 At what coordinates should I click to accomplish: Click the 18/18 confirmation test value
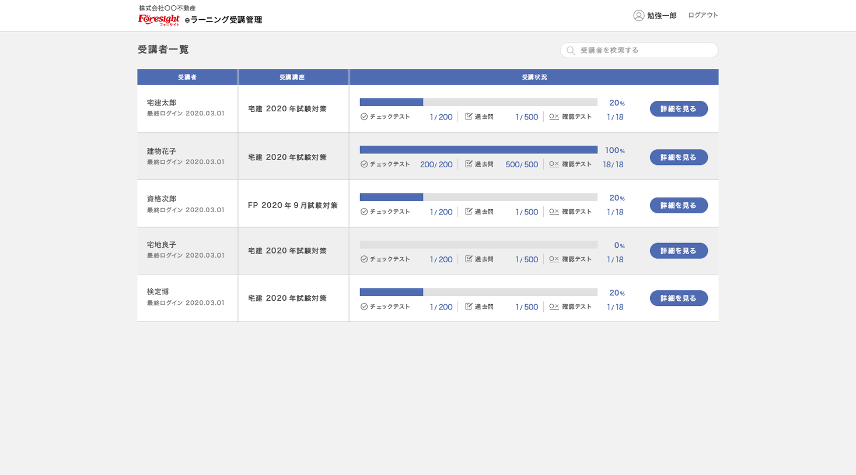click(x=613, y=165)
